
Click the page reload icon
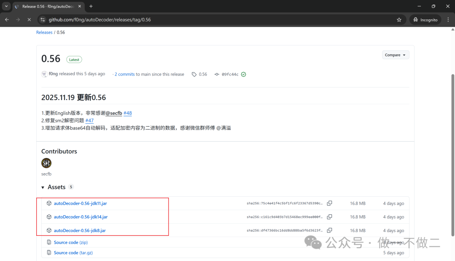[29, 19]
